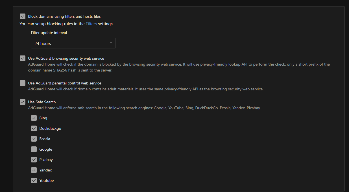Screen dimensions: 349x192
Task: Click the "Use Safe Search" label text
Action: [x=42, y=102]
